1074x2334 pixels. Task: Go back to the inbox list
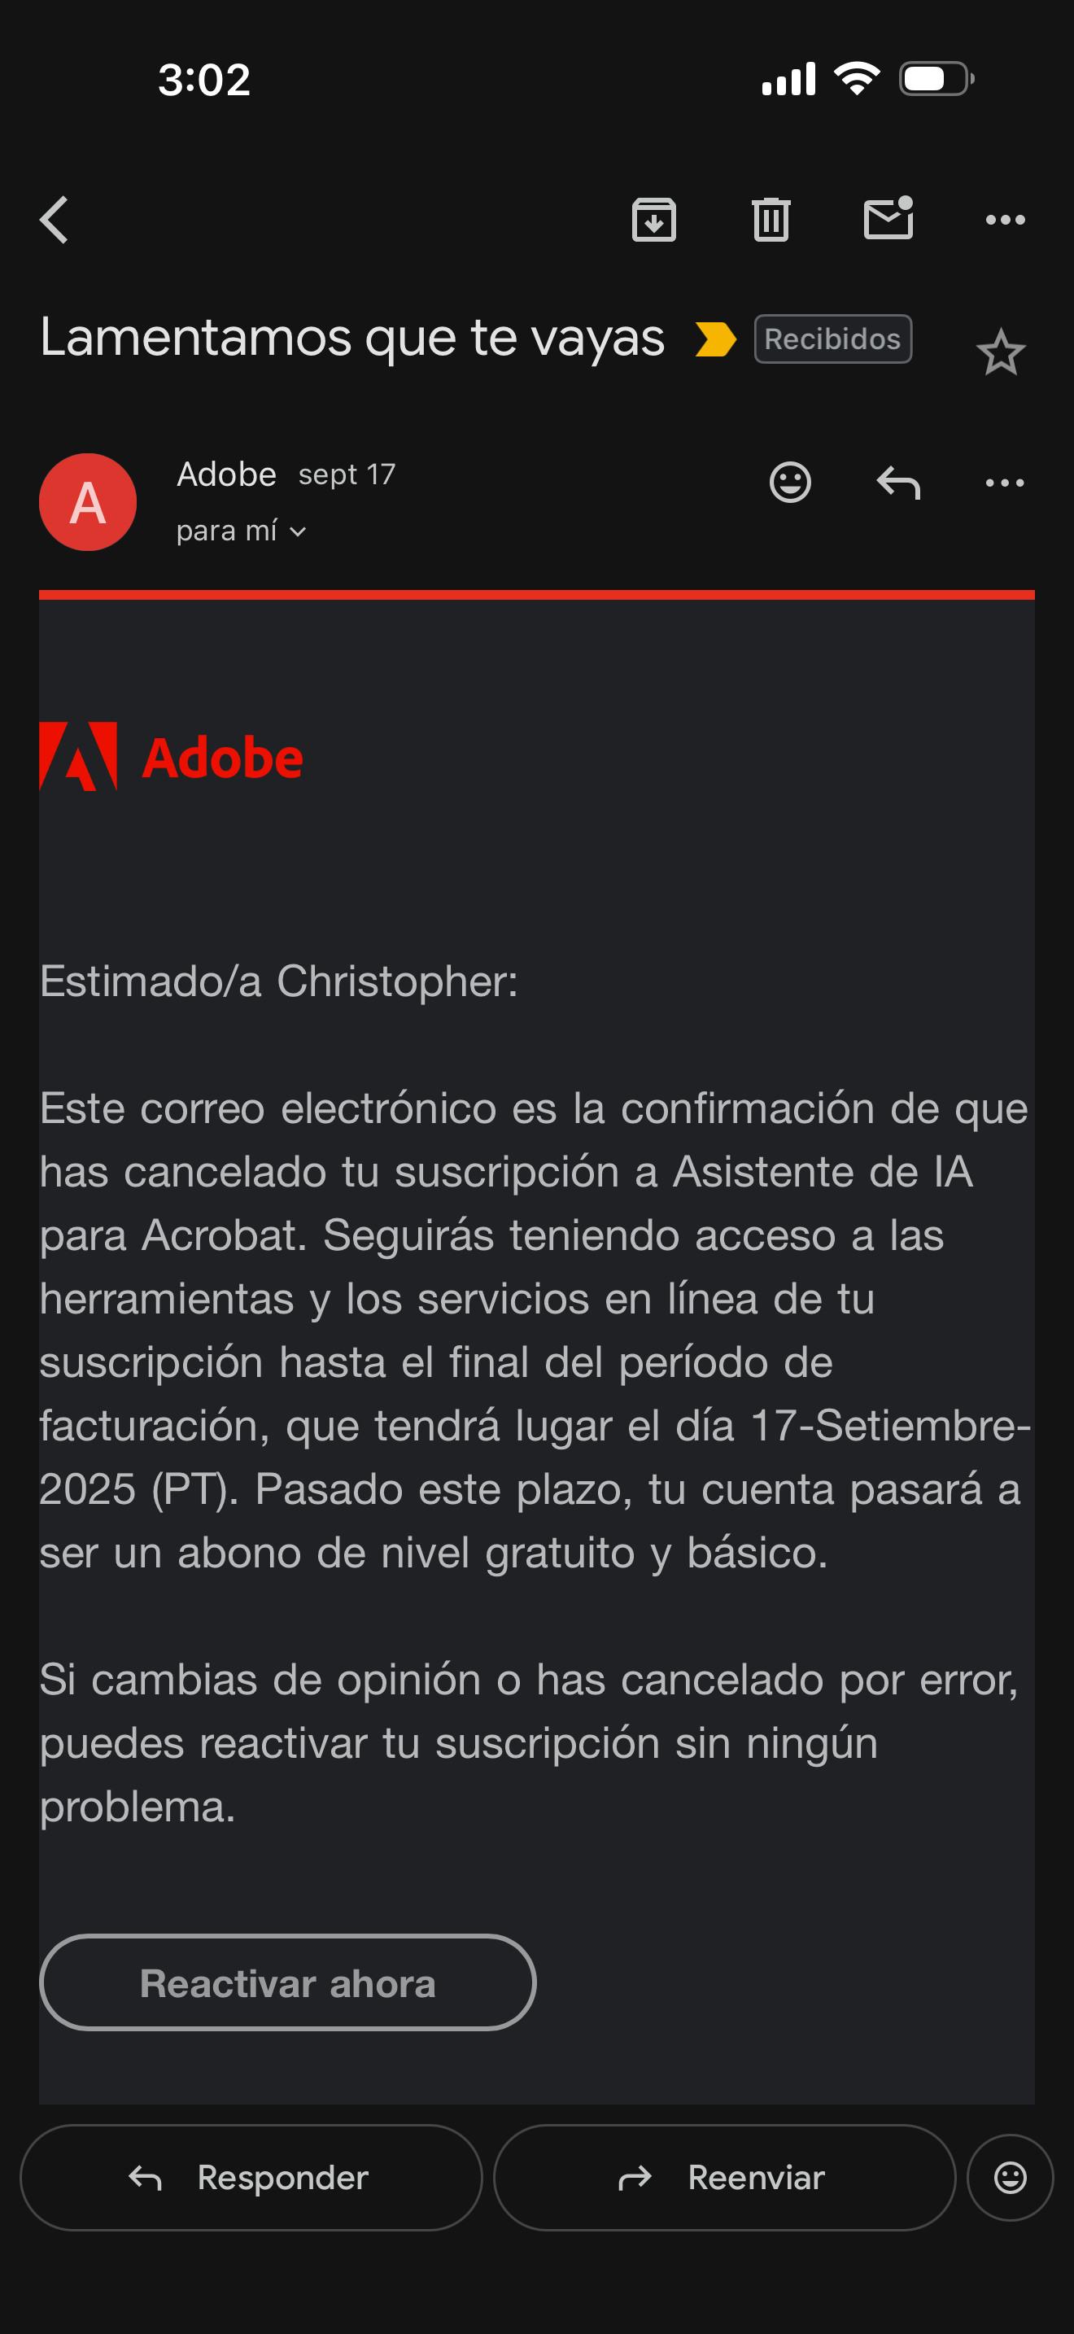tap(55, 221)
